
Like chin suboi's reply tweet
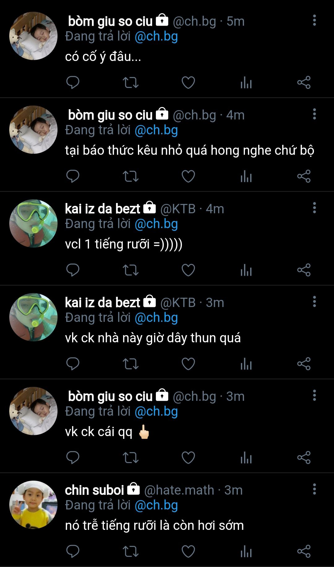188,551
